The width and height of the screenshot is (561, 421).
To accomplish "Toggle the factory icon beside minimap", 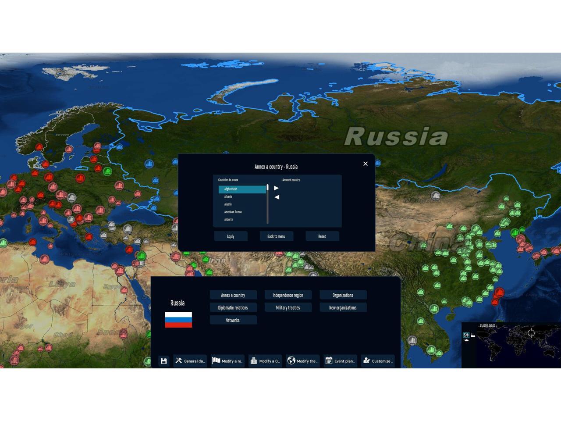I will [473, 335].
